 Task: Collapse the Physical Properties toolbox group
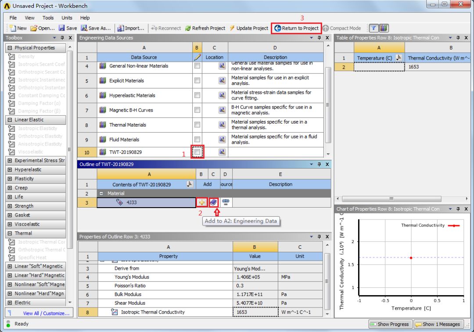[x=10, y=48]
